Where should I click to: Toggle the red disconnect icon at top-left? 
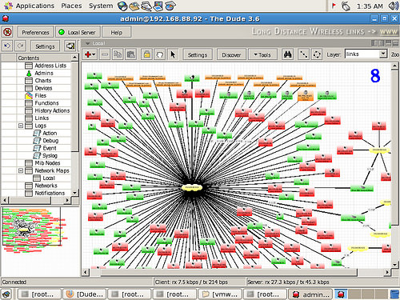pyautogui.click(x=7, y=32)
